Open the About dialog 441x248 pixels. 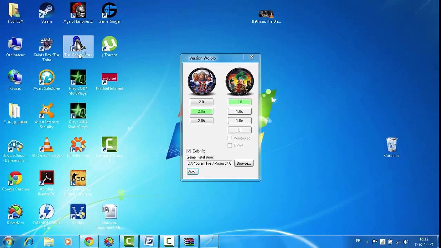193,171
